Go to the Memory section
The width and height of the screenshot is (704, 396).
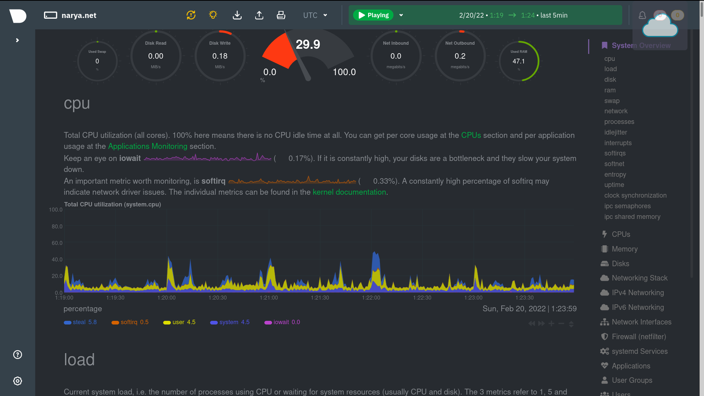tap(624, 249)
